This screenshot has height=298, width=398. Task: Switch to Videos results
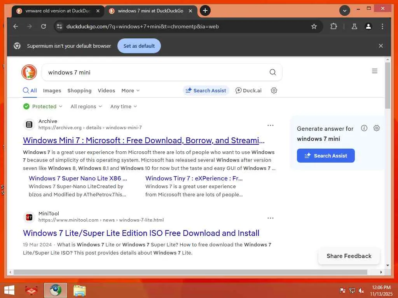106,91
